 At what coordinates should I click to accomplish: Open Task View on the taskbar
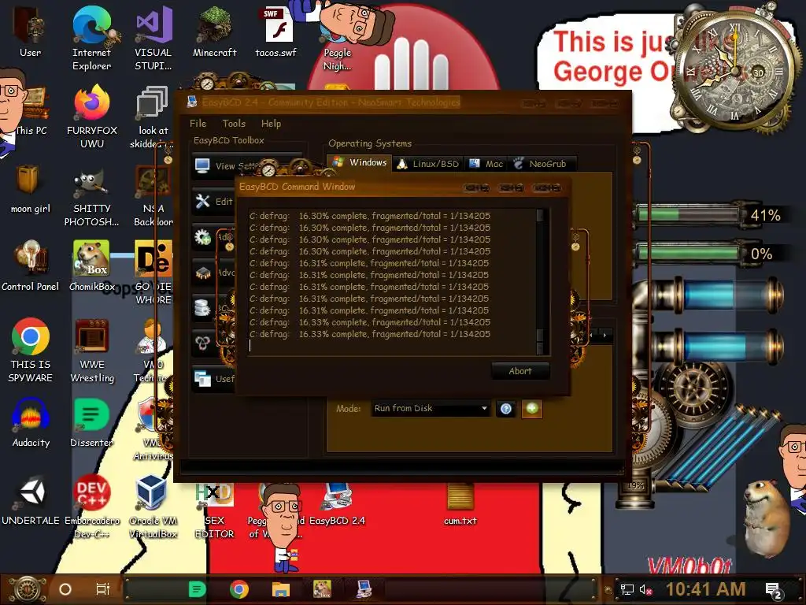(103, 589)
